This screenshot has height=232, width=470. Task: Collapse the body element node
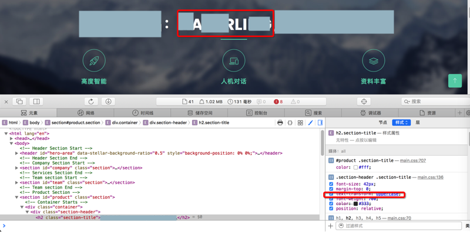point(11,144)
